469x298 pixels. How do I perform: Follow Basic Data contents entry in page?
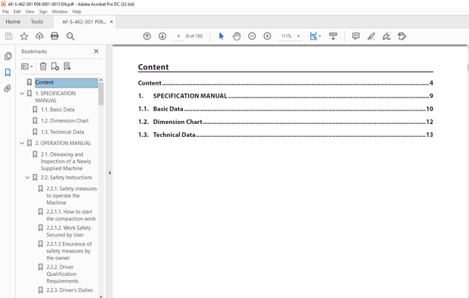285,109
